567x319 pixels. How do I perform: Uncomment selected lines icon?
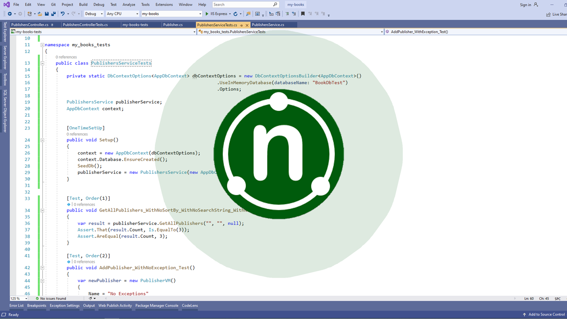point(294,14)
